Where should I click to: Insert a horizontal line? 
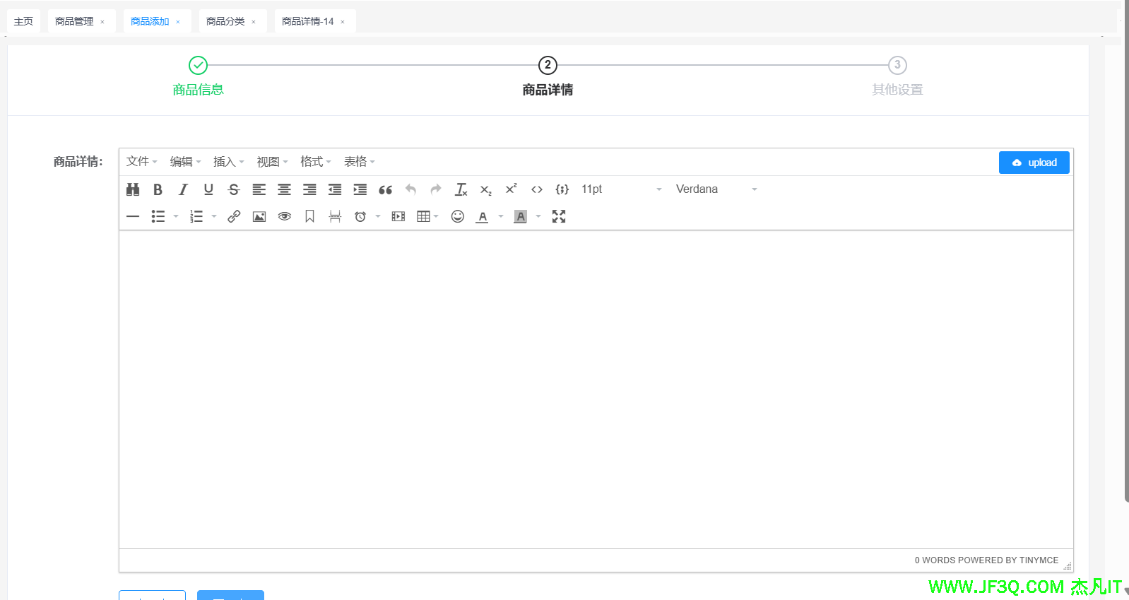click(133, 217)
